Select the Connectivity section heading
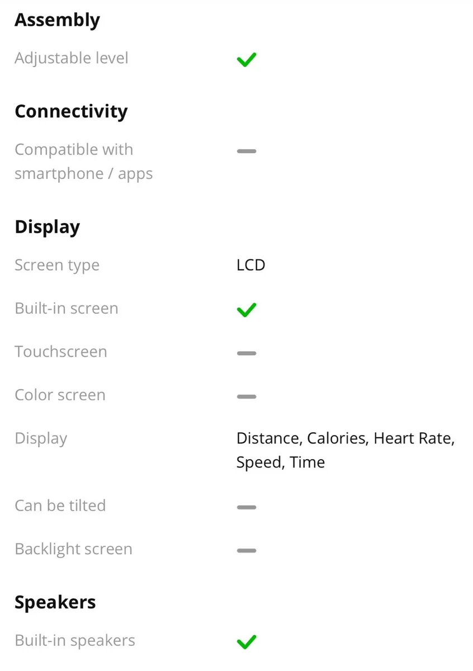This screenshot has height=671, width=473. point(71,111)
